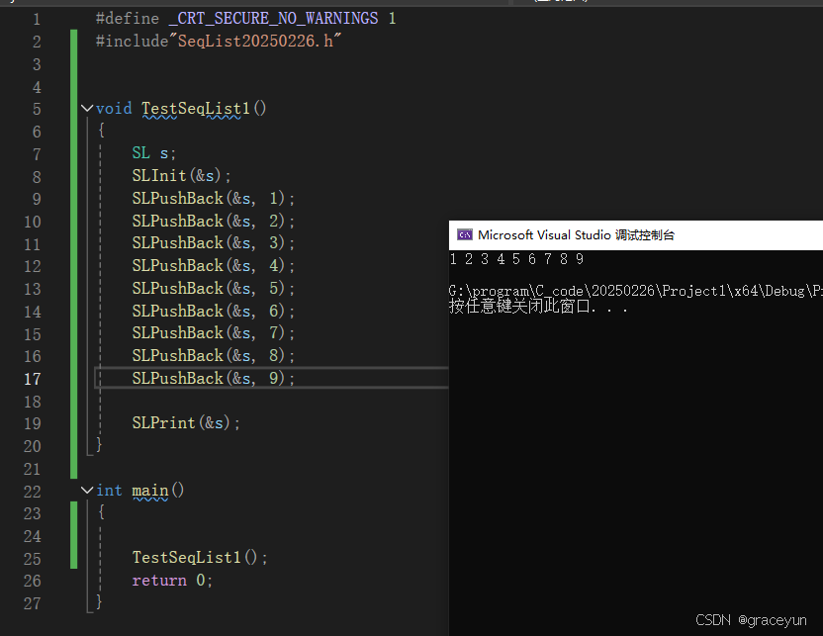The height and width of the screenshot is (636, 823).
Task: Click the SLPushBack(&s, 3); statement
Action: coord(213,243)
